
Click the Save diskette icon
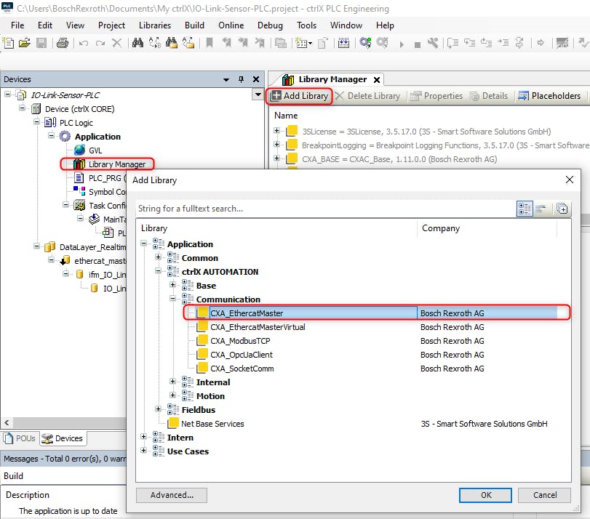(41, 43)
